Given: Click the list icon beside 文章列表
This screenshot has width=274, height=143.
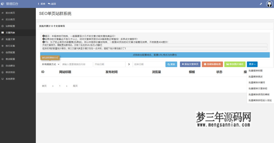Looking at the screenshot, I should click(x=2, y=33).
